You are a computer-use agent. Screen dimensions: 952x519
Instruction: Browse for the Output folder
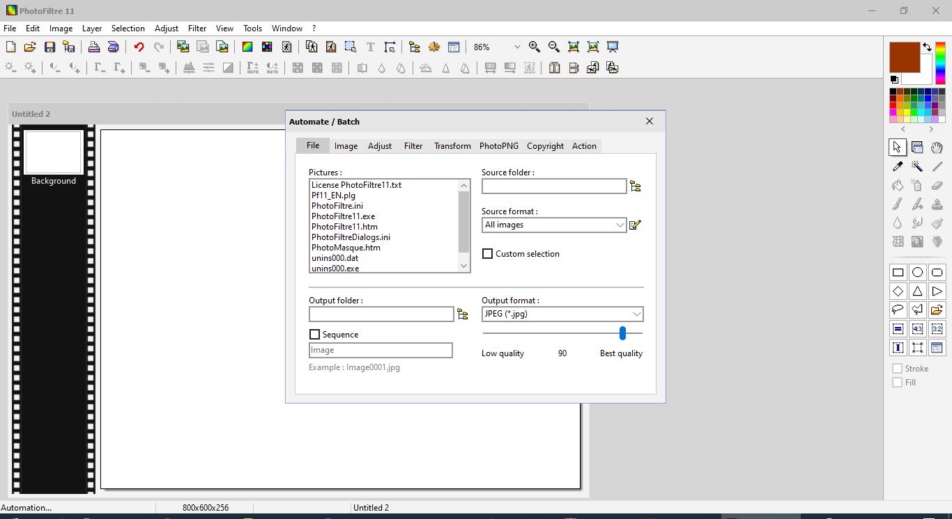pyautogui.click(x=463, y=314)
